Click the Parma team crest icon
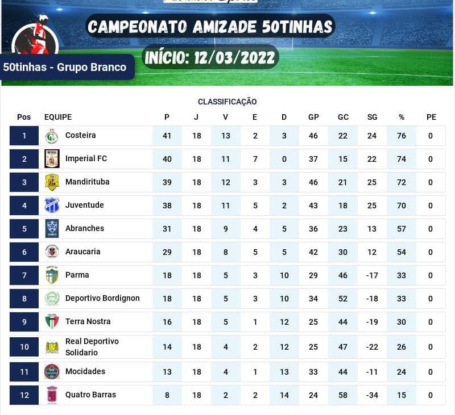Viewport: 455px width, 415px height. click(52, 275)
